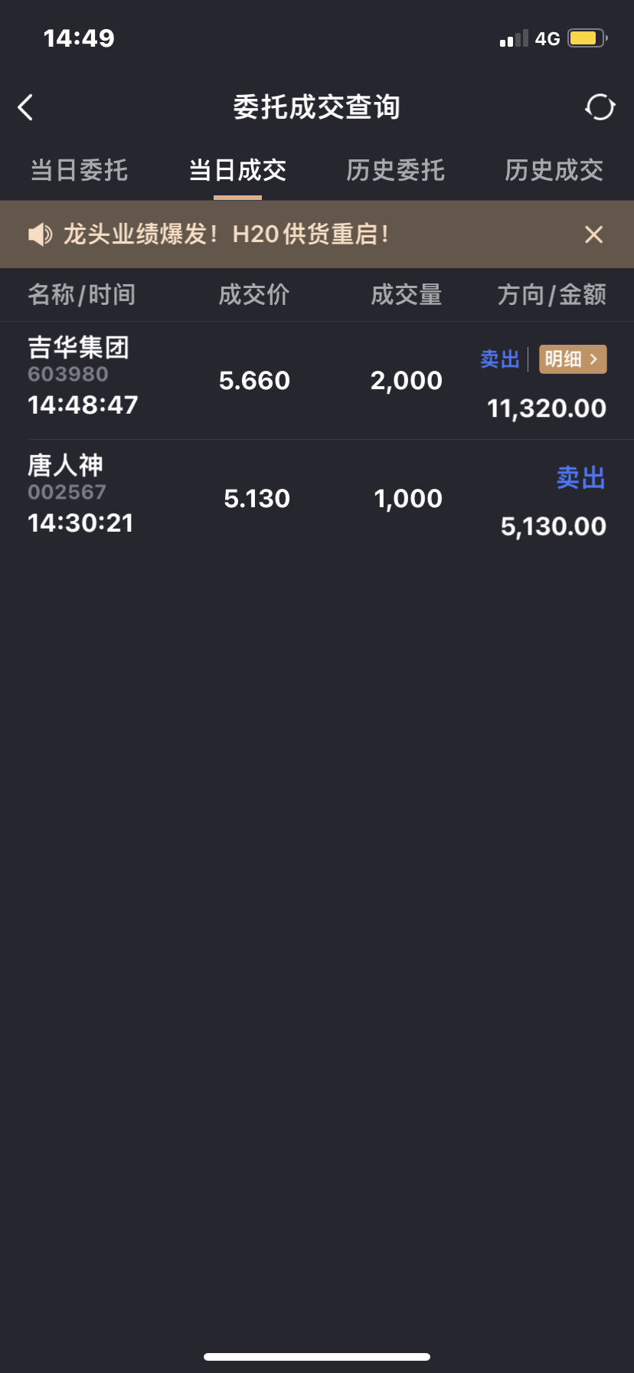
Task: Tap the 成交量 column header
Action: click(407, 295)
